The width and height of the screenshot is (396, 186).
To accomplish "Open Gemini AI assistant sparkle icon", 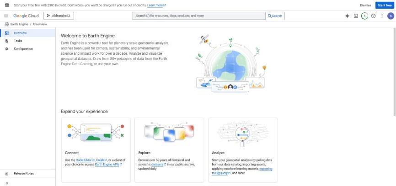I will pyautogui.click(x=347, y=16).
